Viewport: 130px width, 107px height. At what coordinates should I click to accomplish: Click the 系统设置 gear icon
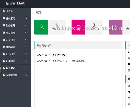4,47
